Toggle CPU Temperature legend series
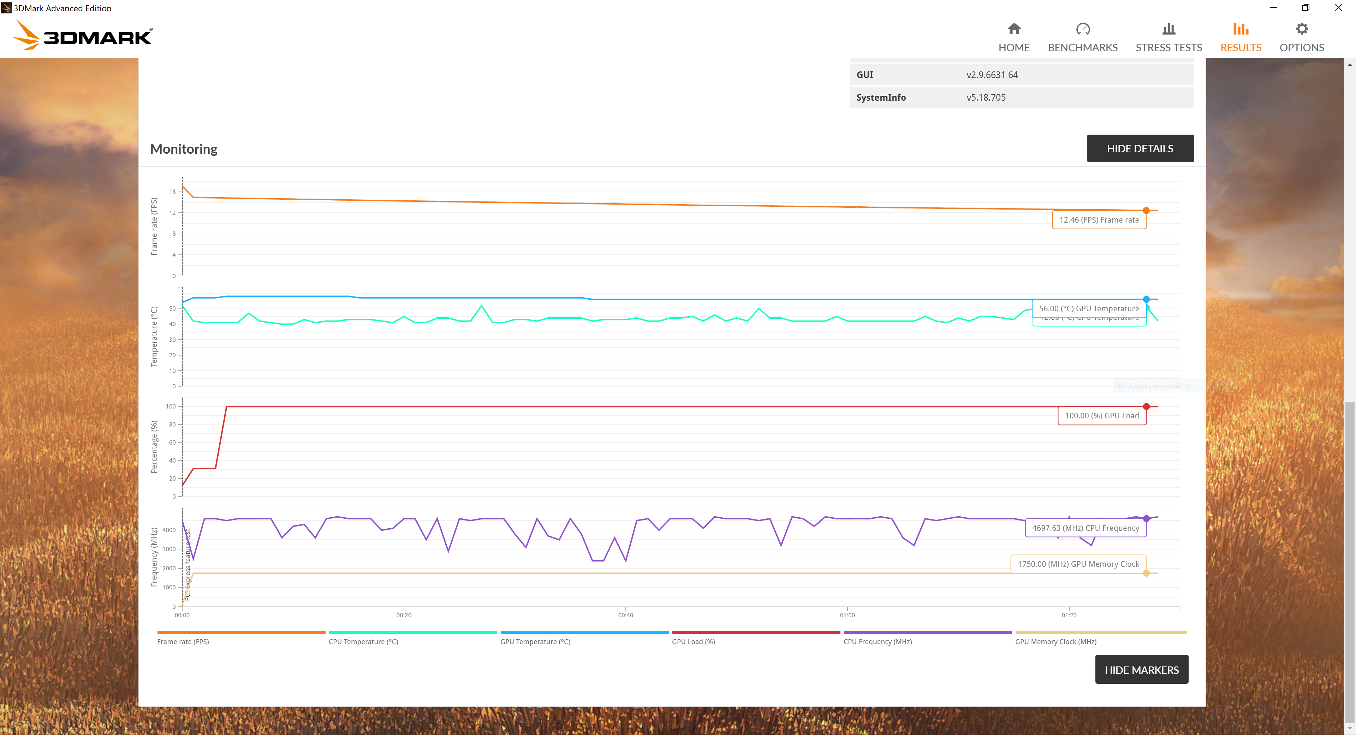 pos(363,641)
